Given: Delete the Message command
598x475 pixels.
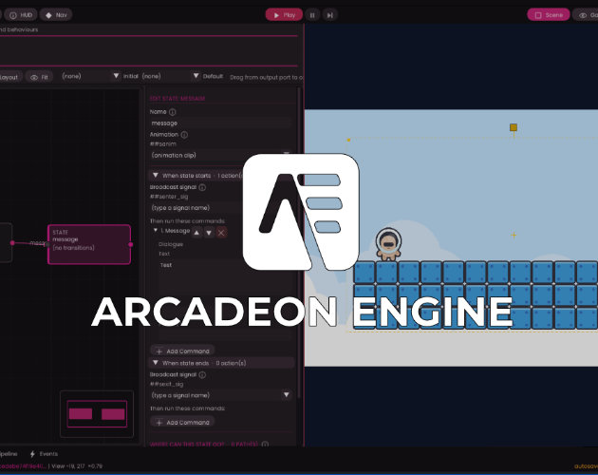Looking at the screenshot, I should coord(221,232).
